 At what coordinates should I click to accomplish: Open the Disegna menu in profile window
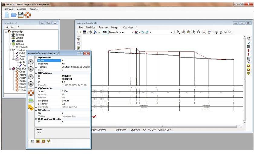point(115,27)
